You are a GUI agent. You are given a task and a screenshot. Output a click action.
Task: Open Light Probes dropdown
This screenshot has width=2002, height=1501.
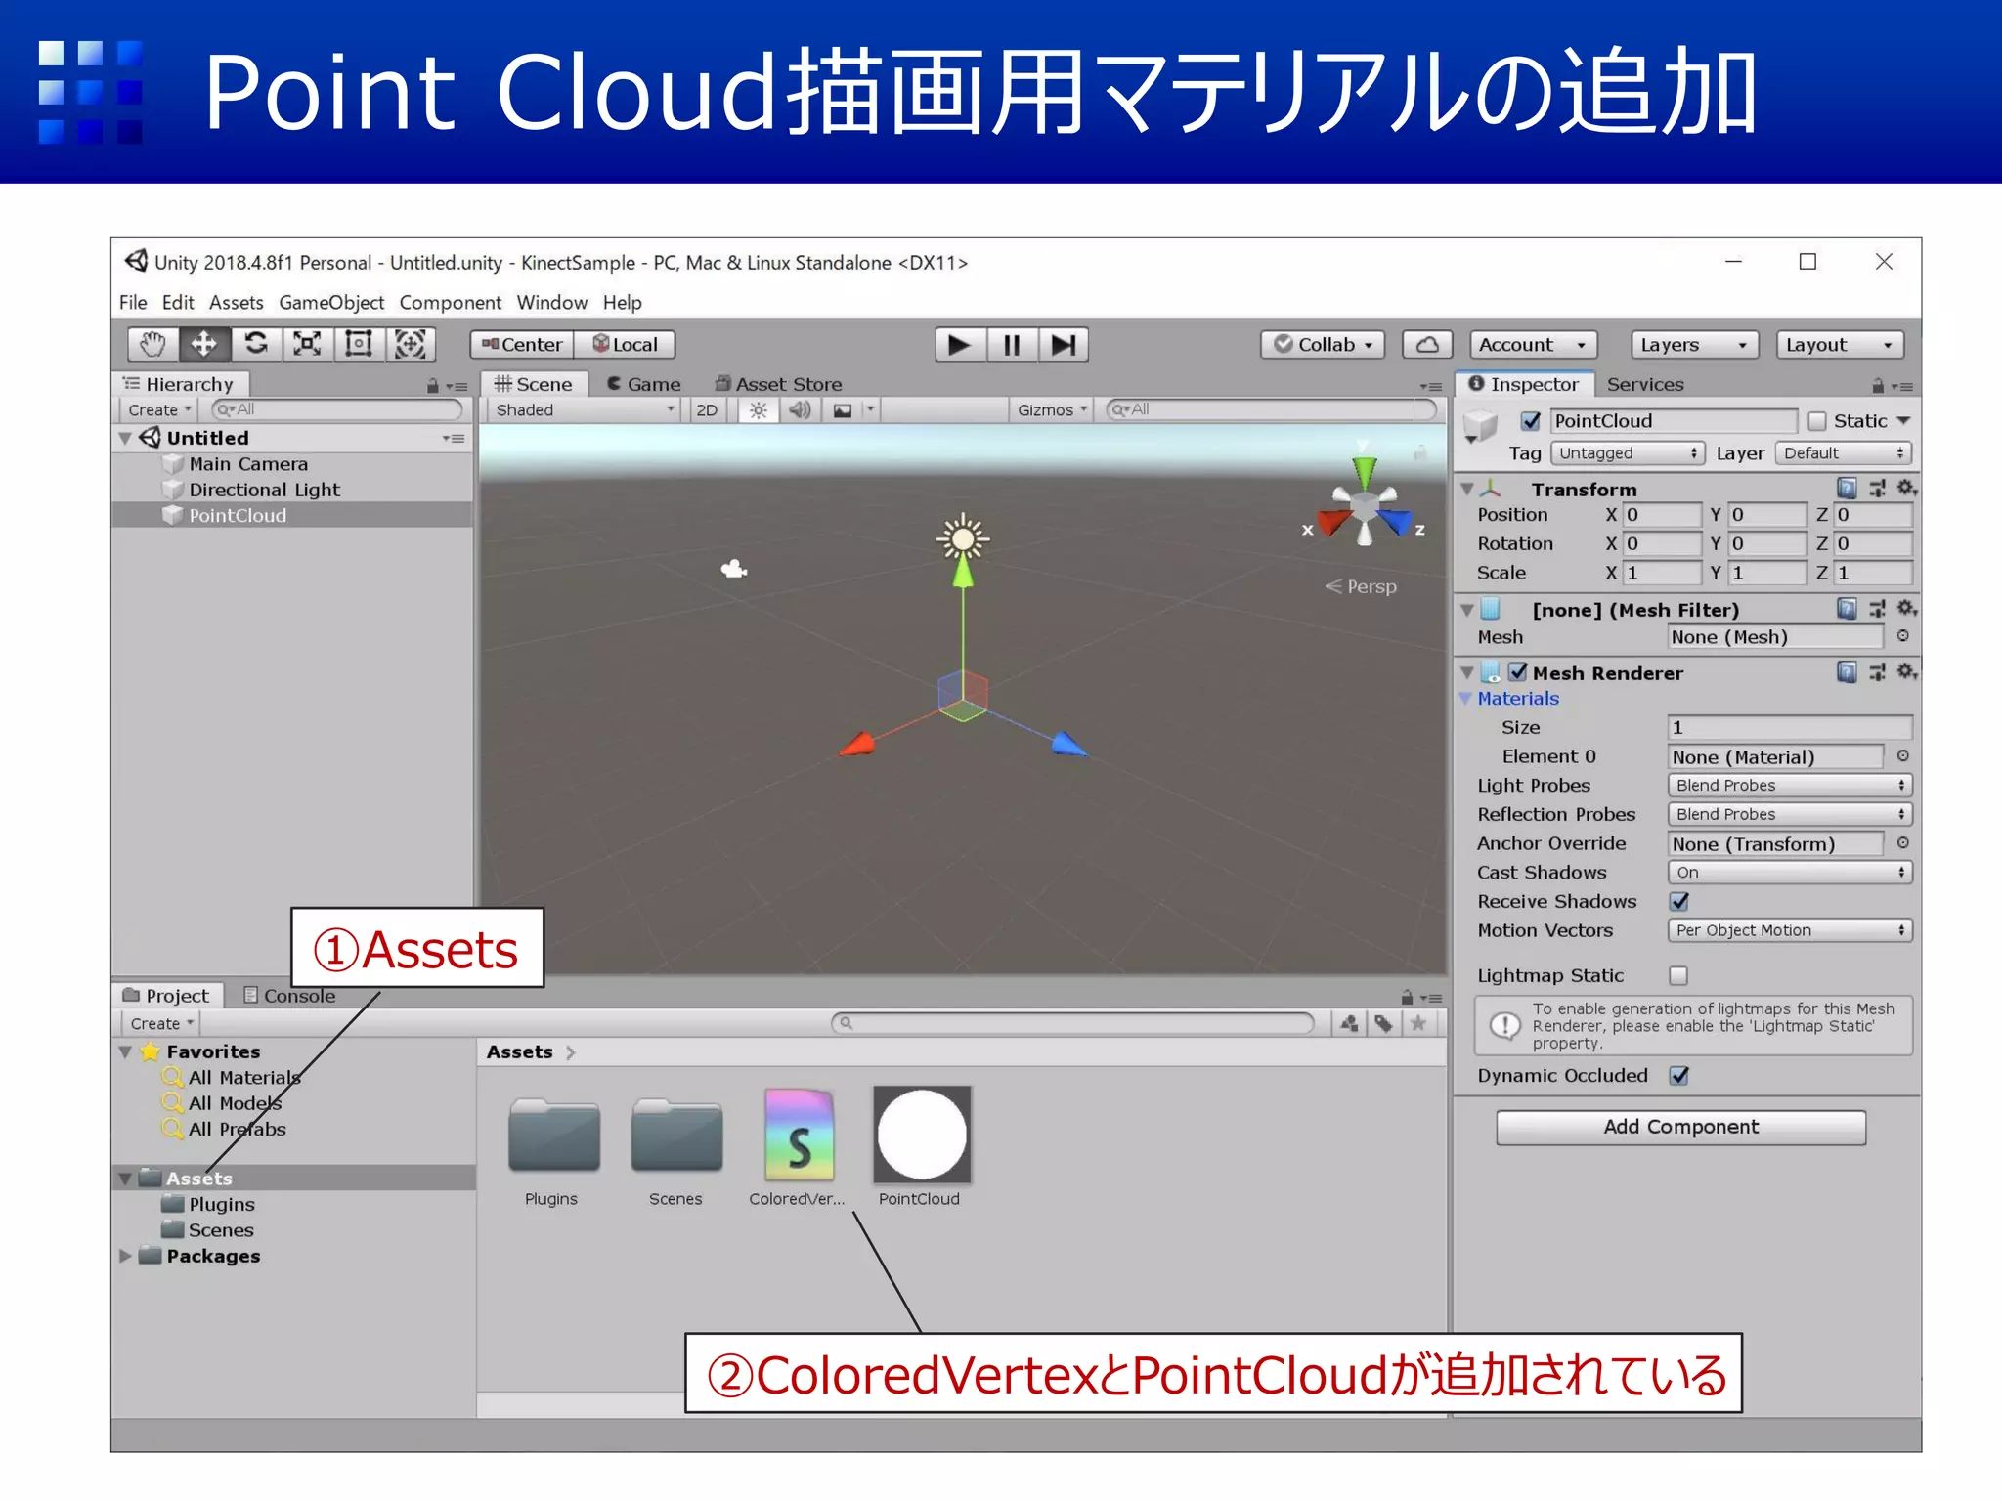pyautogui.click(x=1790, y=785)
